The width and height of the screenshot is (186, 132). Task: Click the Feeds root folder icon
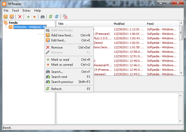[6, 22]
